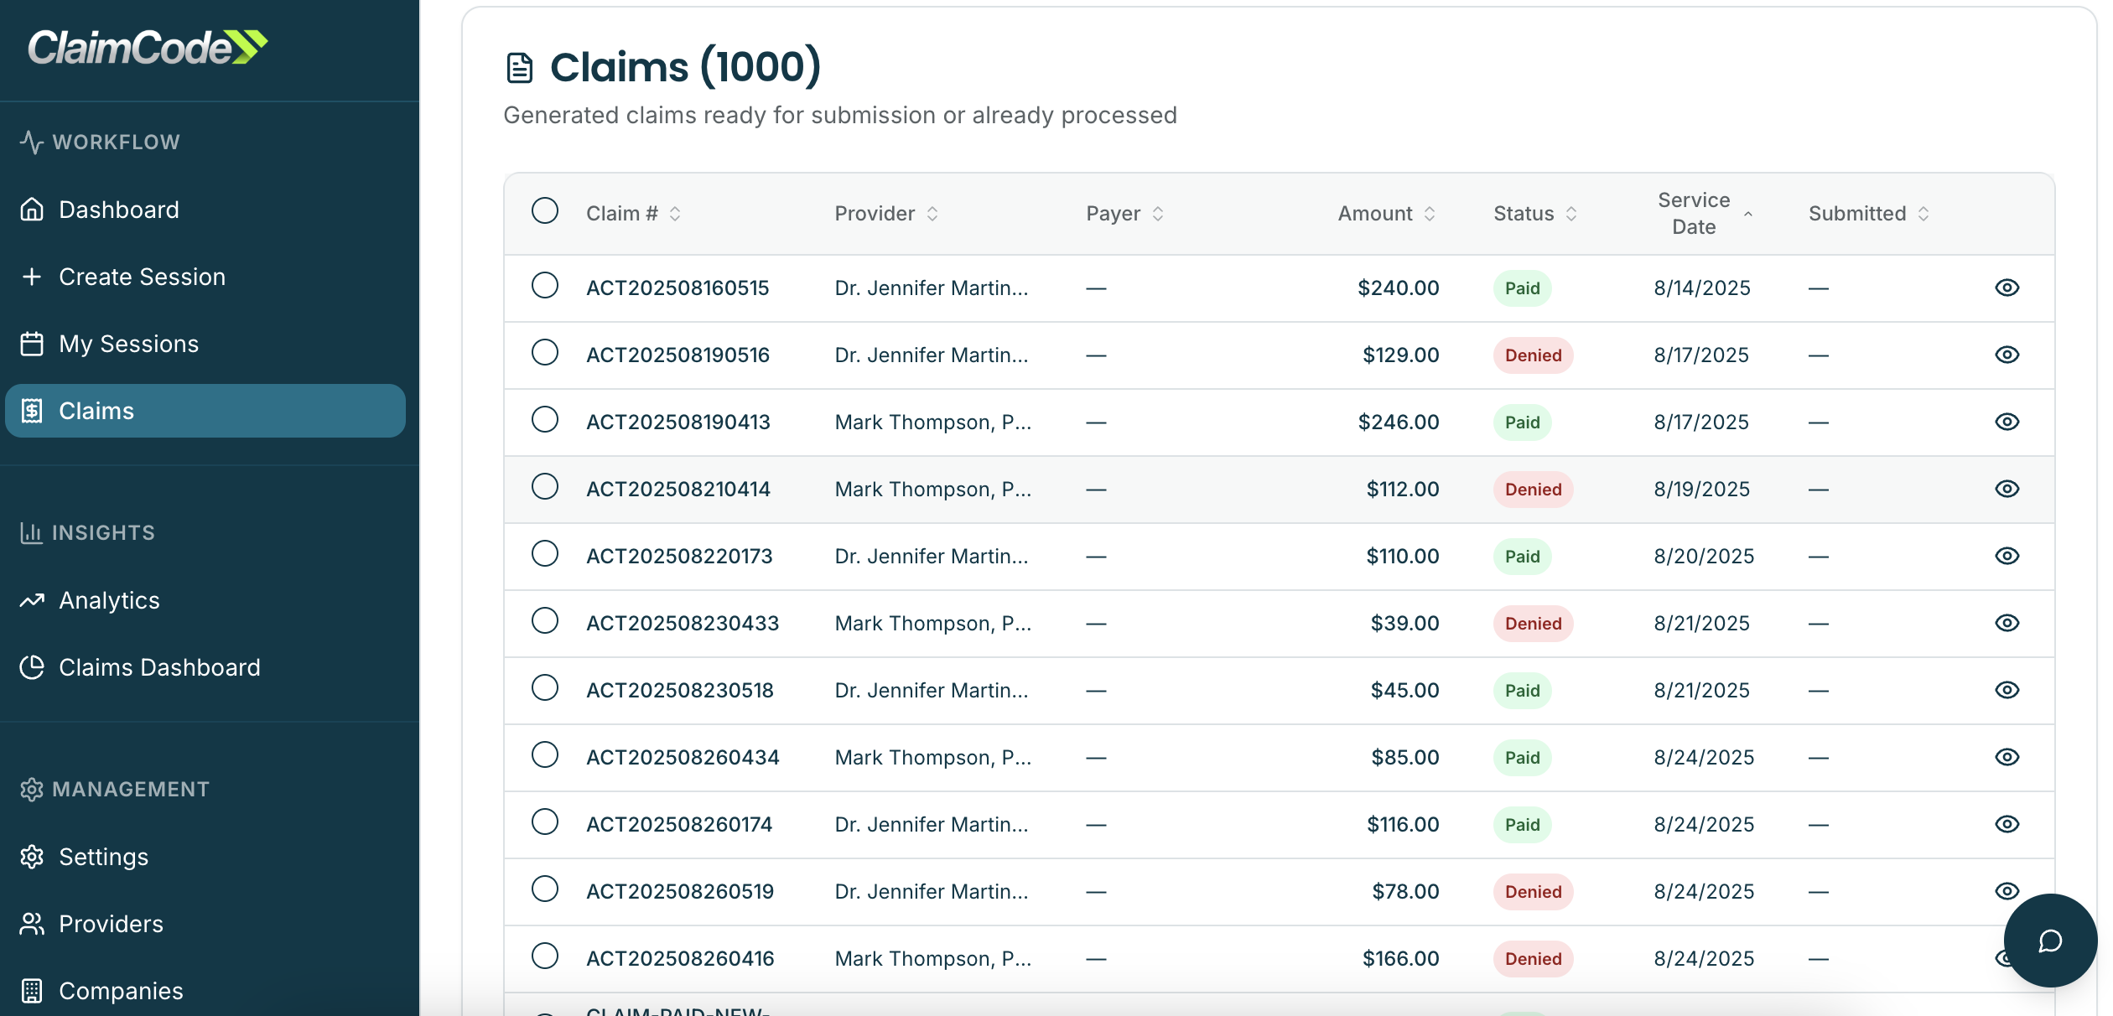Viewport: 2113px width, 1016px height.
Task: View details of claim ACT202508190516
Action: click(2007, 354)
